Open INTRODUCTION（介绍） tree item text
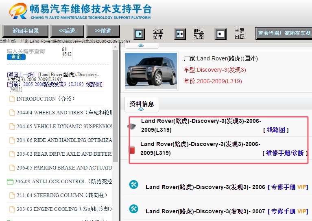 click(x=46, y=99)
